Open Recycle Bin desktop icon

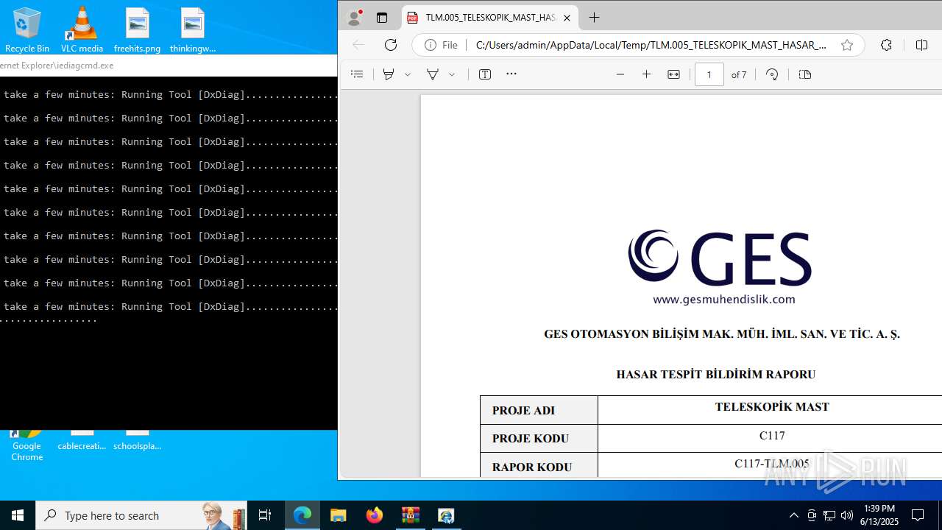point(27,30)
